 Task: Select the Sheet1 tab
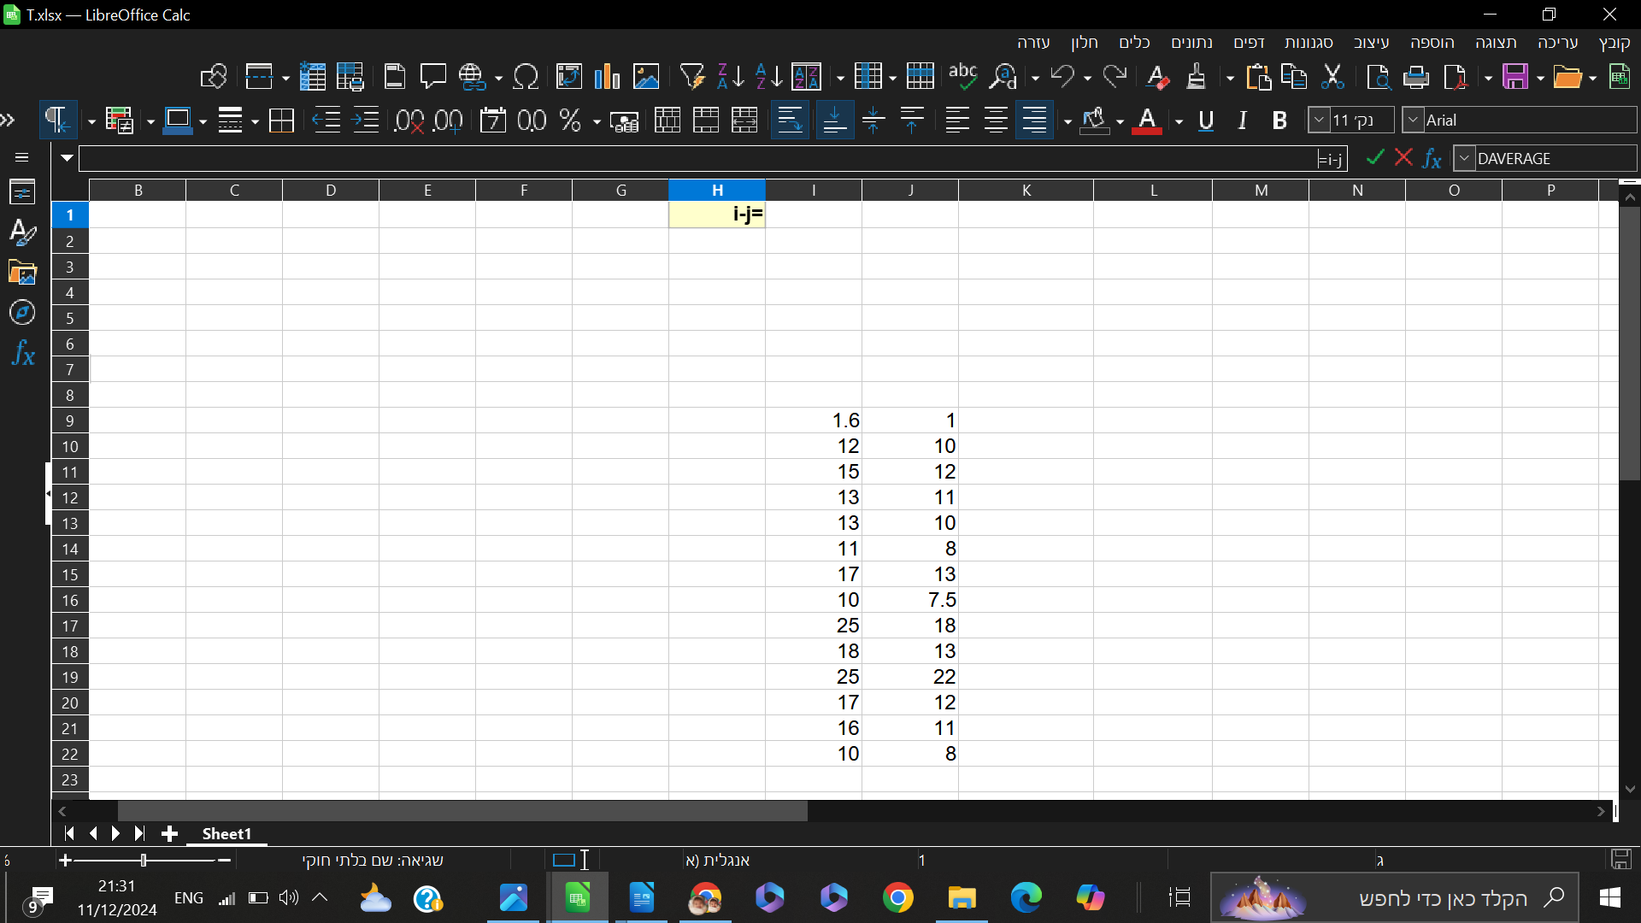226,833
